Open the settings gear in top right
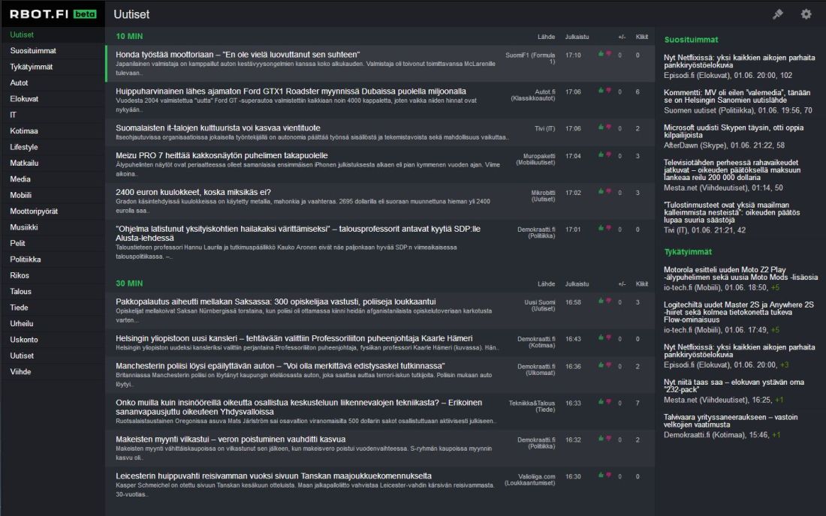Image resolution: width=826 pixels, height=516 pixels. tap(804, 13)
